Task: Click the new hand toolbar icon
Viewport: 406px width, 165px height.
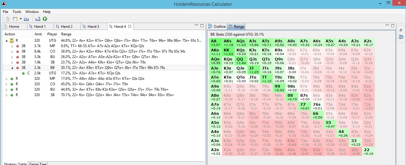Action: pos(15,19)
